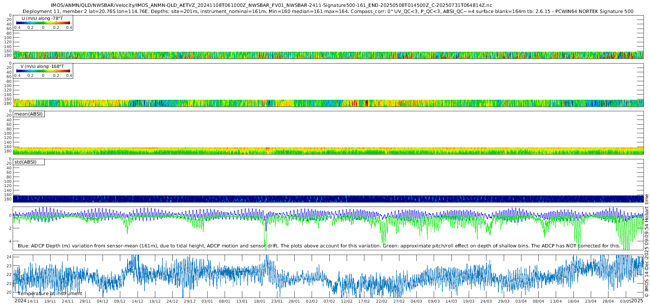Pick the 22/02 date tick label
The image size is (650, 307).
[x=381, y=302]
